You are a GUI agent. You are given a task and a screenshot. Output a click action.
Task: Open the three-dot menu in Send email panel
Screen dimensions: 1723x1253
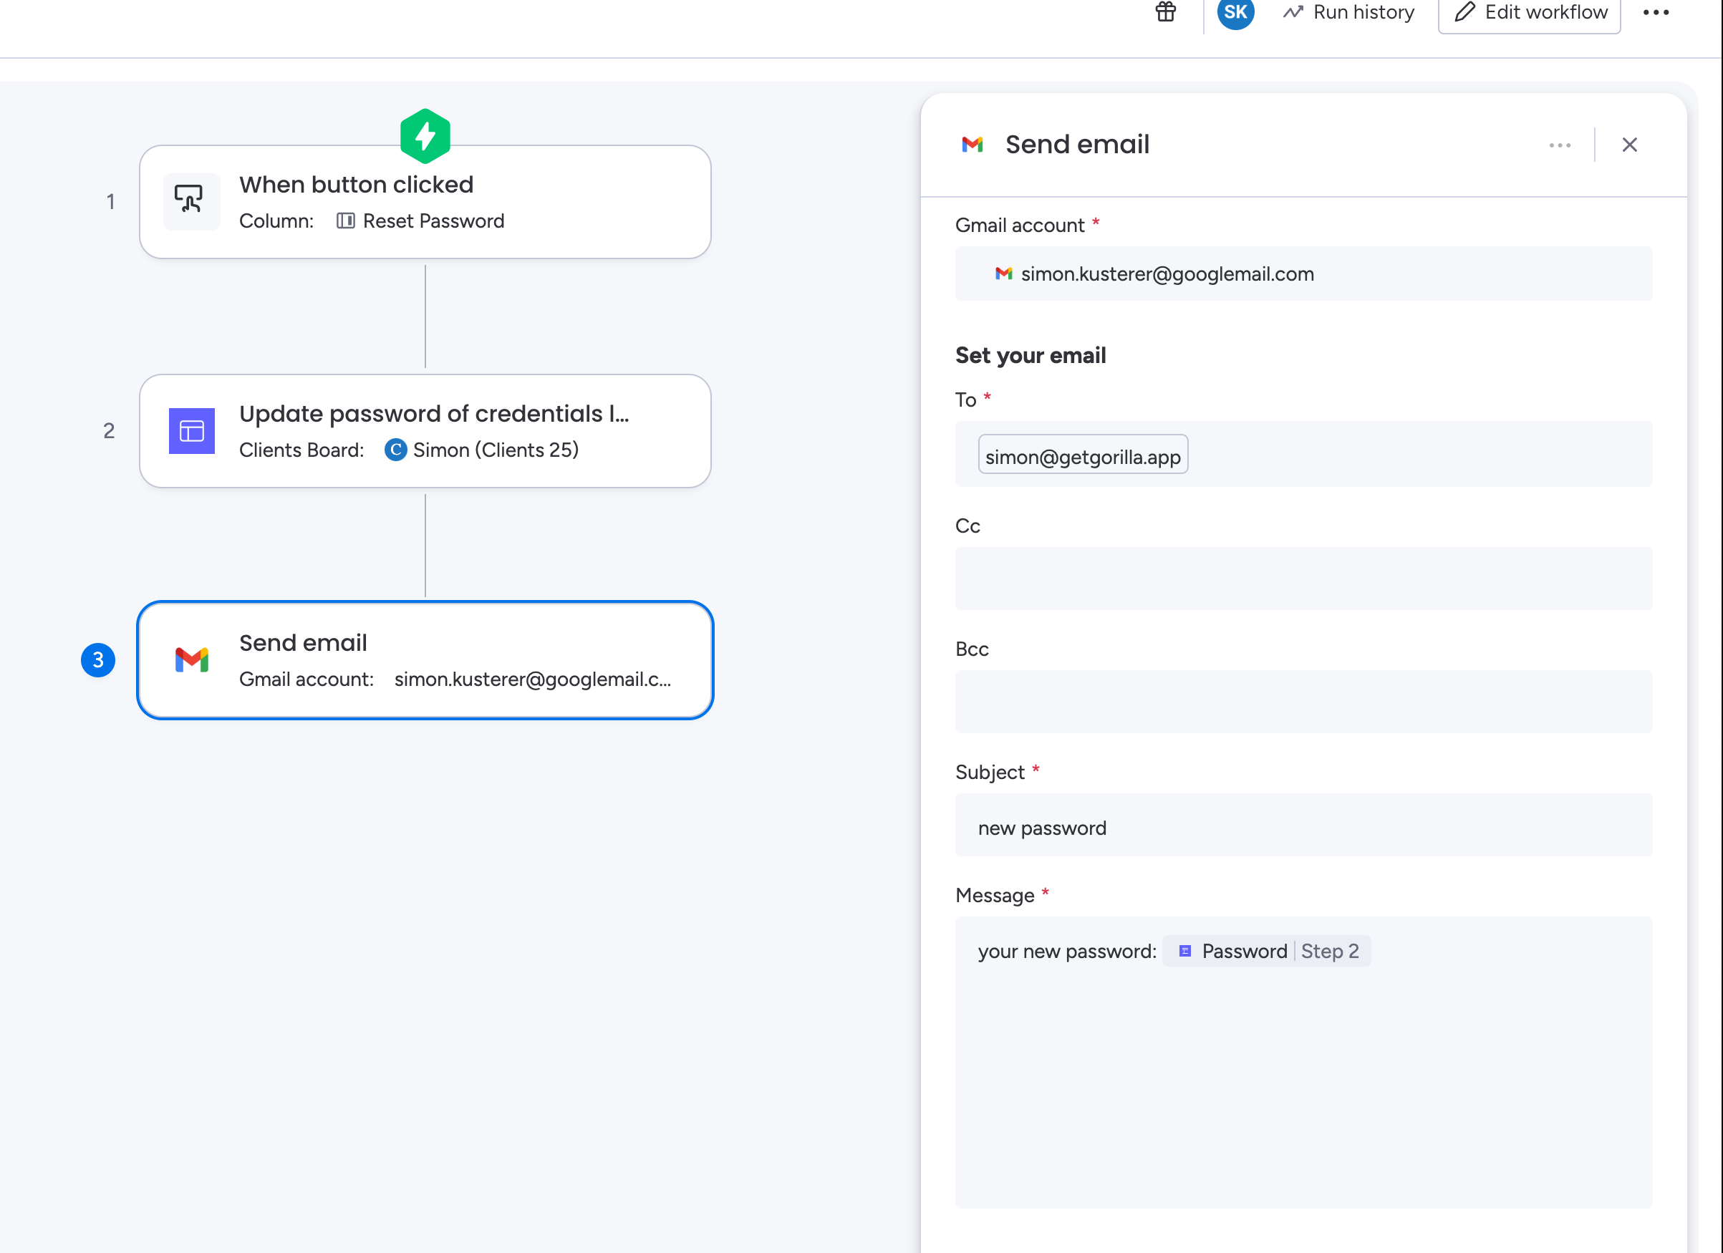1560,145
